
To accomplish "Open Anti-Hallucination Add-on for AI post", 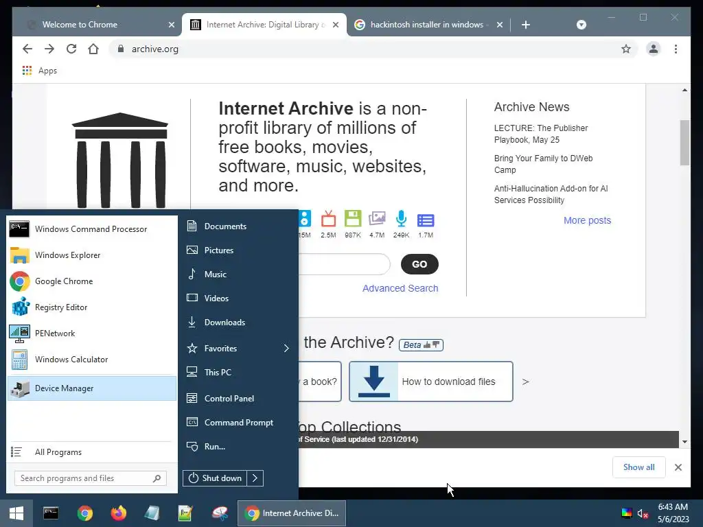I will coord(551,194).
